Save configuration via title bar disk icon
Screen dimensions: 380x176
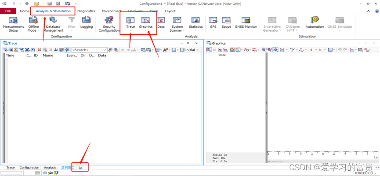(x=50, y=4)
